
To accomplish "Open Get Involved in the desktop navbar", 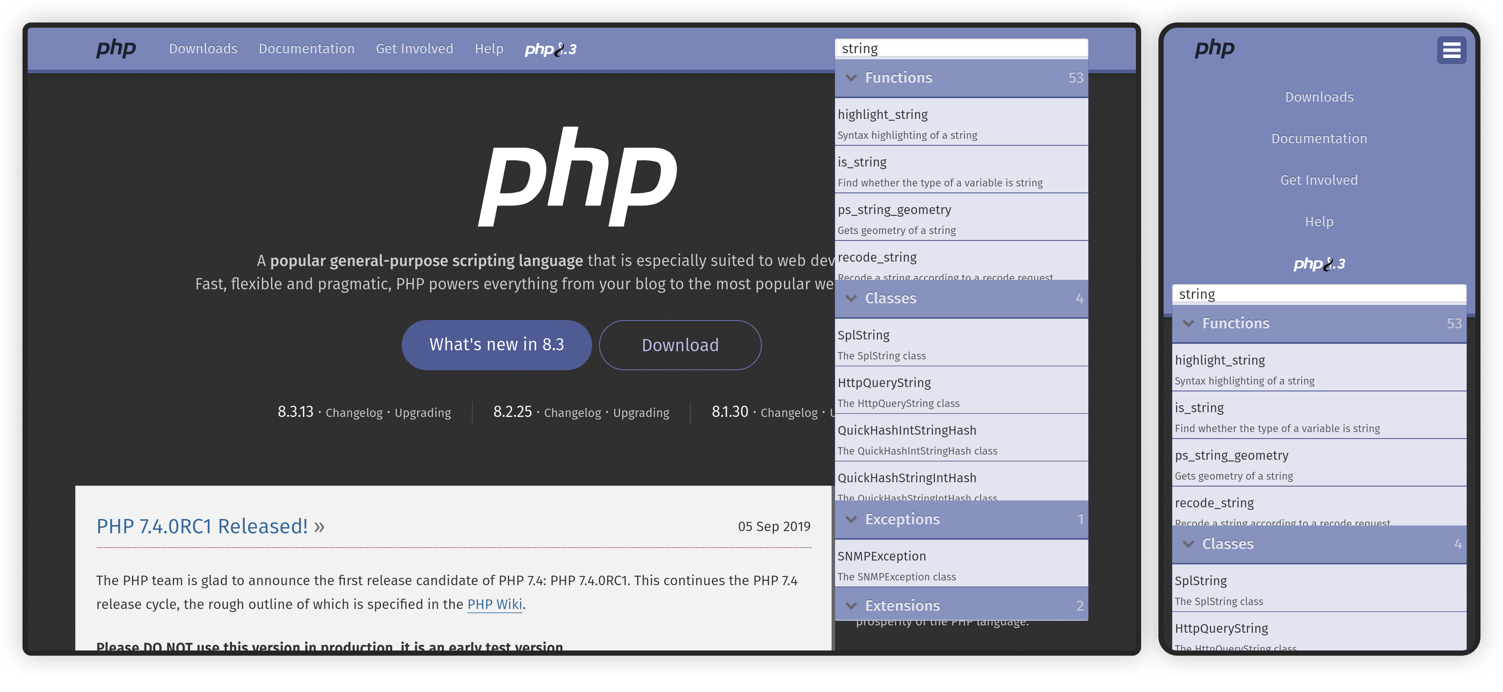I will pos(414,49).
